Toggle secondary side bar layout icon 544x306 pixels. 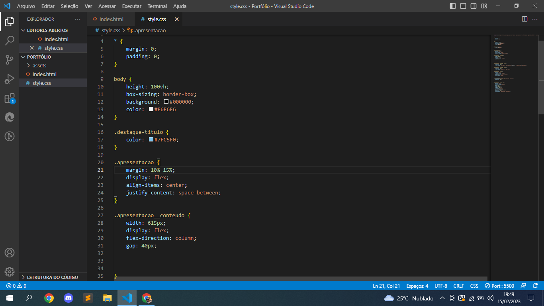point(474,6)
